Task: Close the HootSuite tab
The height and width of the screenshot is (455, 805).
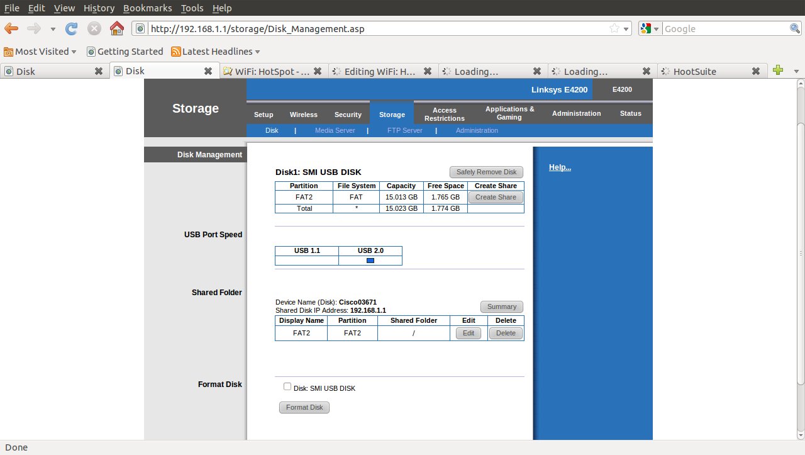Action: tap(756, 71)
